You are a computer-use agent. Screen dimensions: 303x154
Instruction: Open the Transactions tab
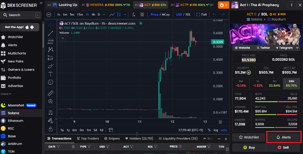click(x=59, y=138)
